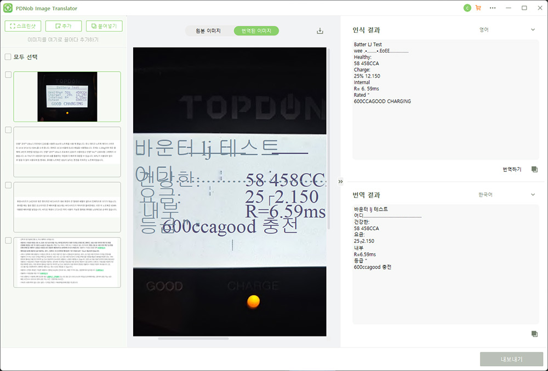Click the PDNob Image Translator app logo

[8, 8]
